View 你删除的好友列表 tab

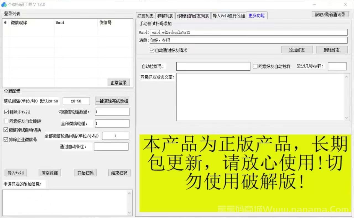(x=193, y=16)
